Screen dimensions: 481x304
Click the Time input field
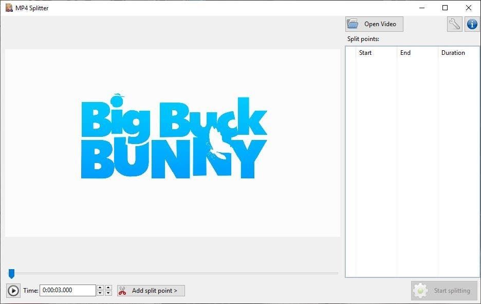click(68, 290)
